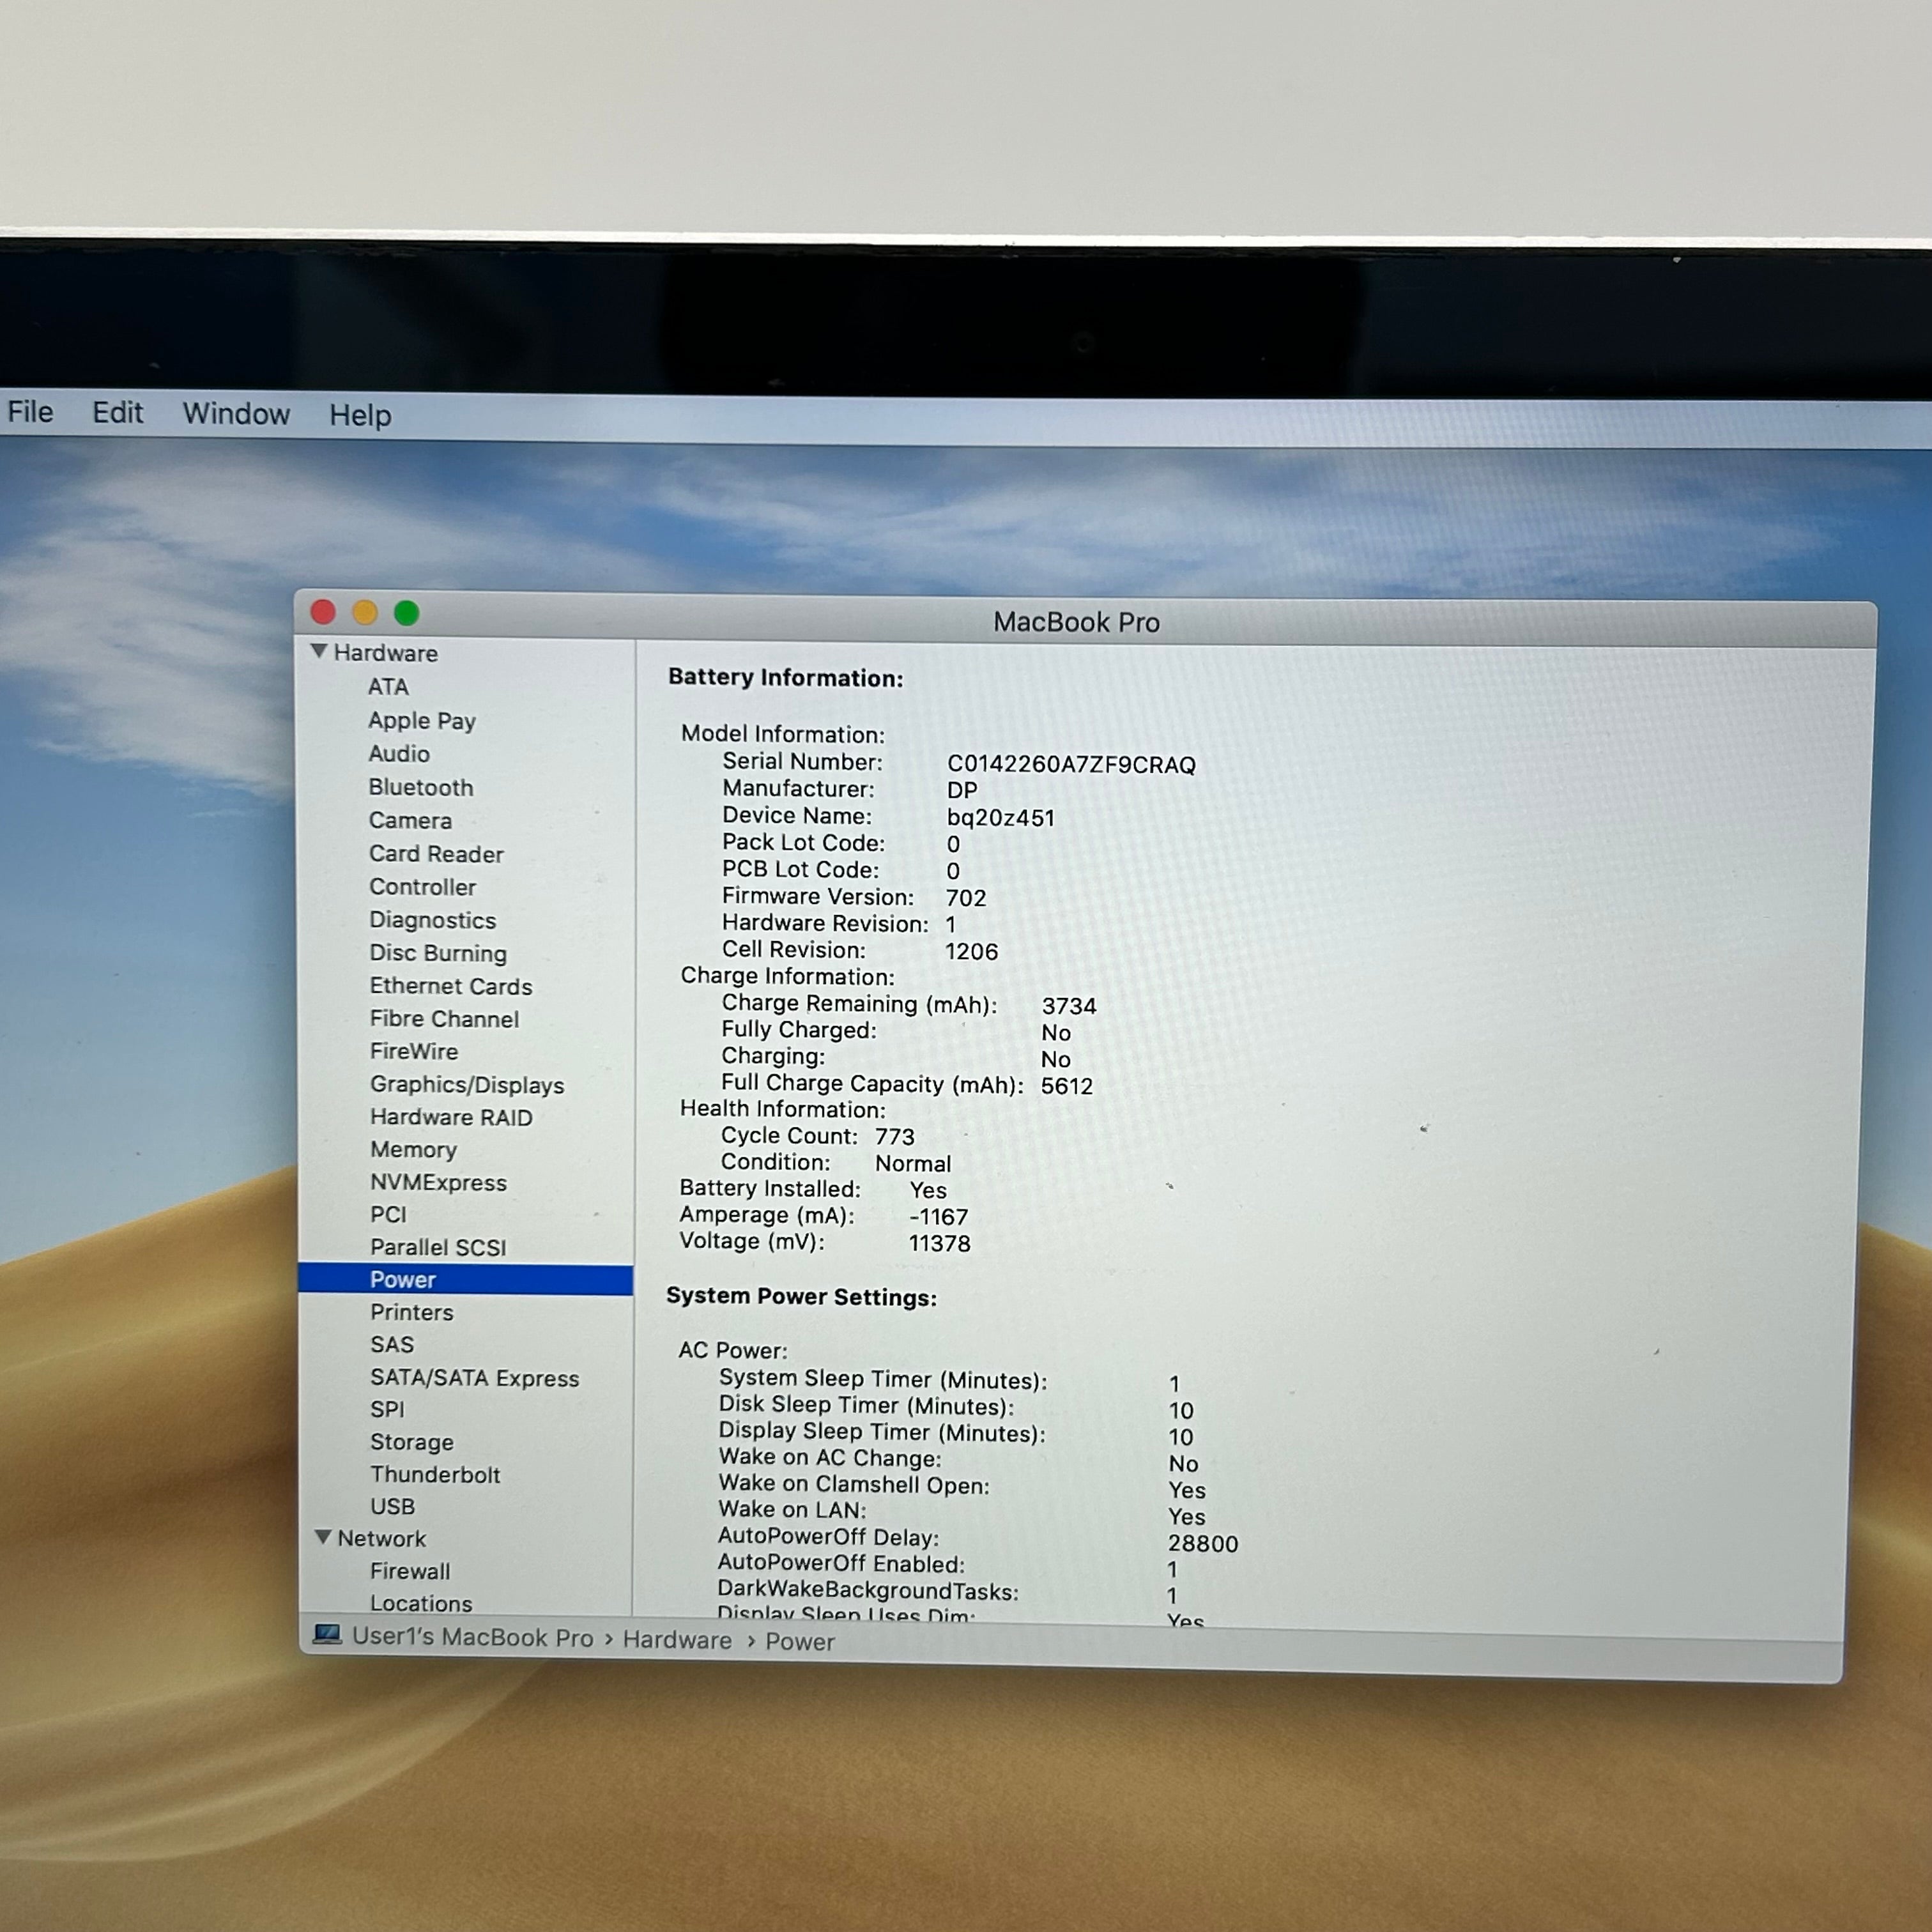Select Ethernet Cards in the sidebar
1932x1932 pixels.
coord(451,986)
